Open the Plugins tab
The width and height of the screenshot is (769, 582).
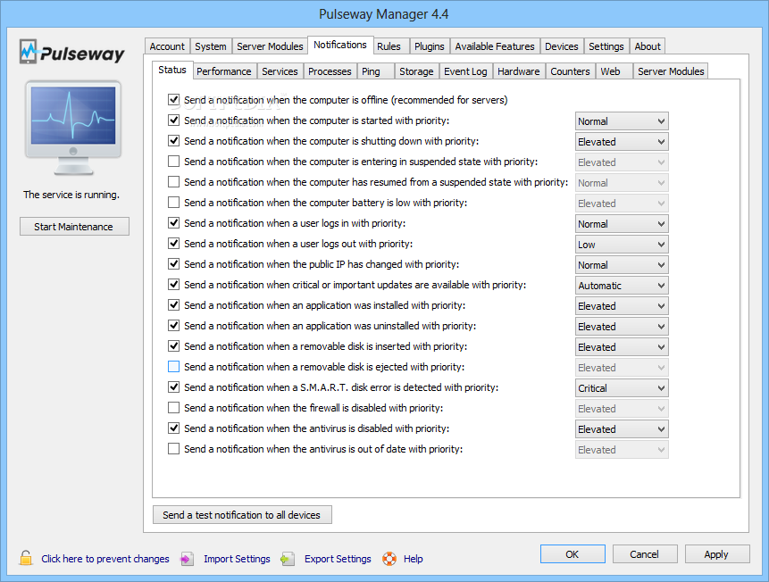429,46
